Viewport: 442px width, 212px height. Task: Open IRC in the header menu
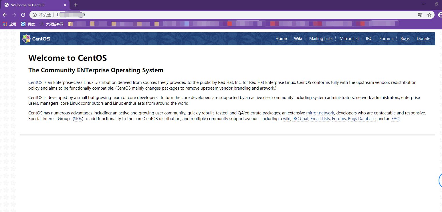(369, 39)
